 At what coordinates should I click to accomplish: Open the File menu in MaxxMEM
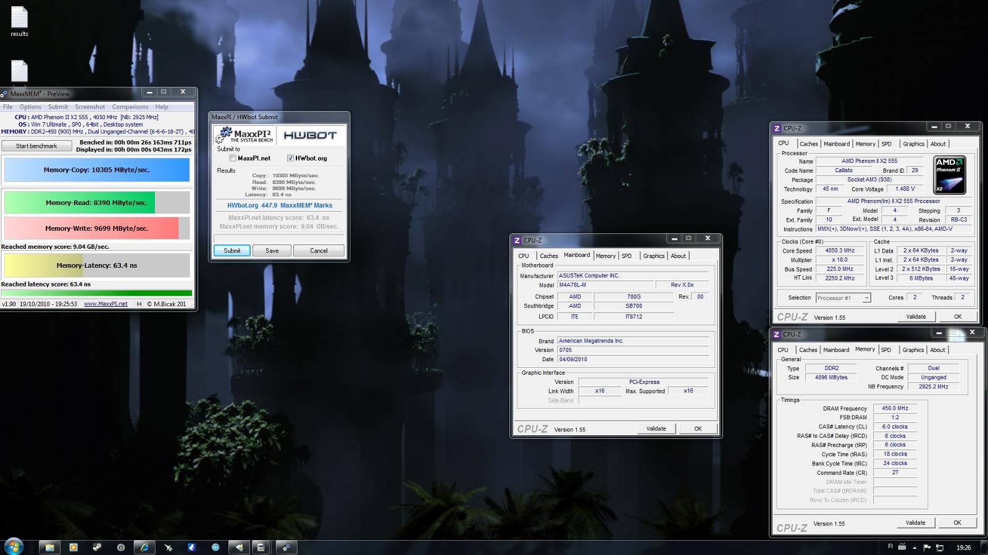tap(7, 107)
